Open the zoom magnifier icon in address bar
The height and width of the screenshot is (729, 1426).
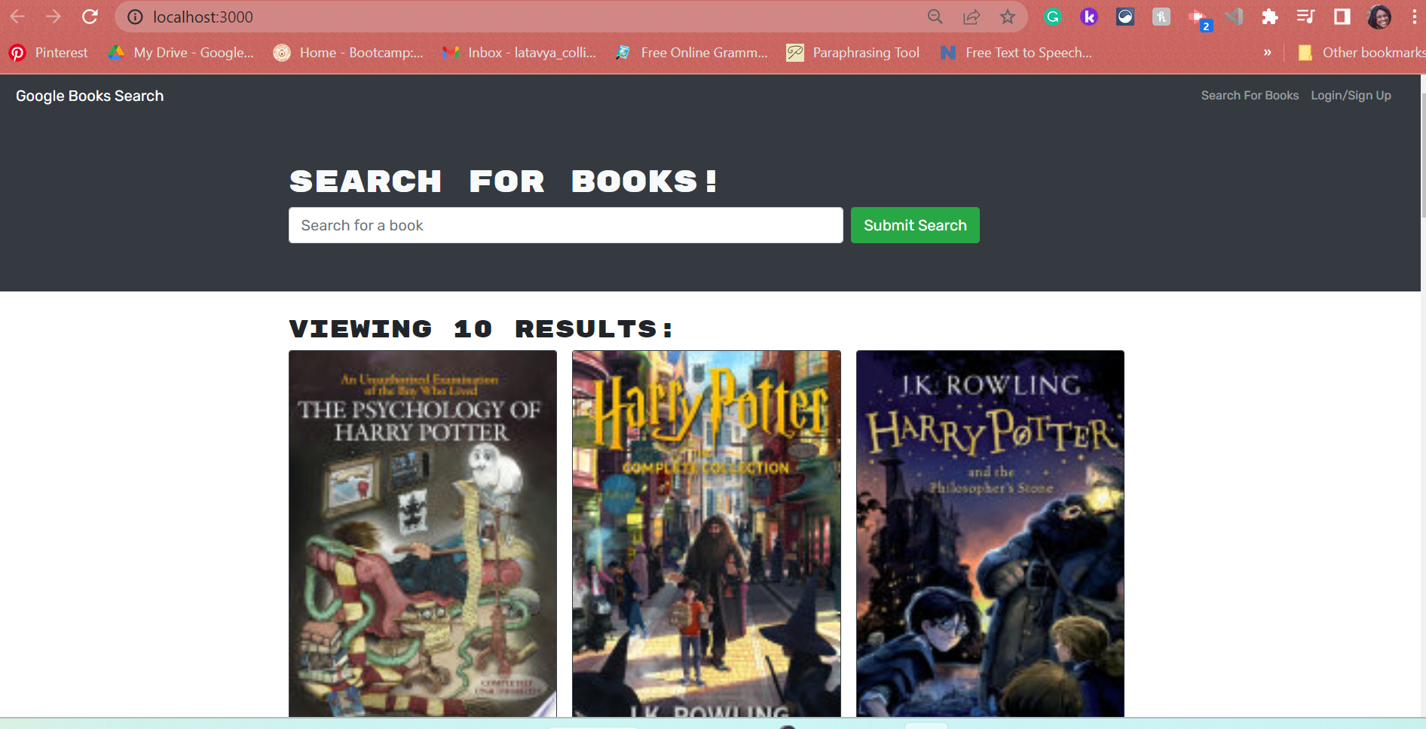coord(935,17)
